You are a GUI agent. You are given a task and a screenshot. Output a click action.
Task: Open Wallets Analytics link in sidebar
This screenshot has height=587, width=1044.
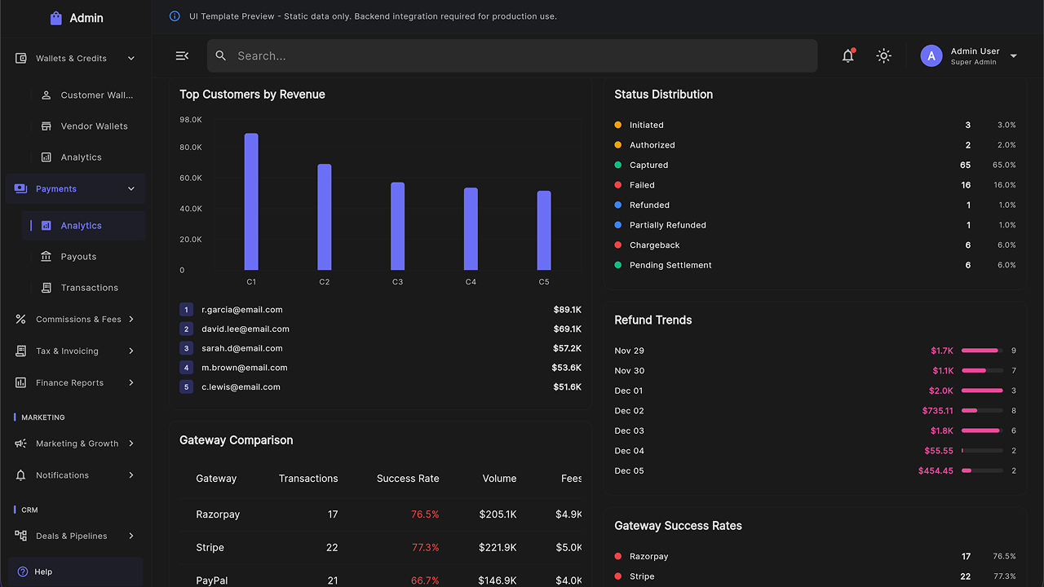[x=84, y=157]
